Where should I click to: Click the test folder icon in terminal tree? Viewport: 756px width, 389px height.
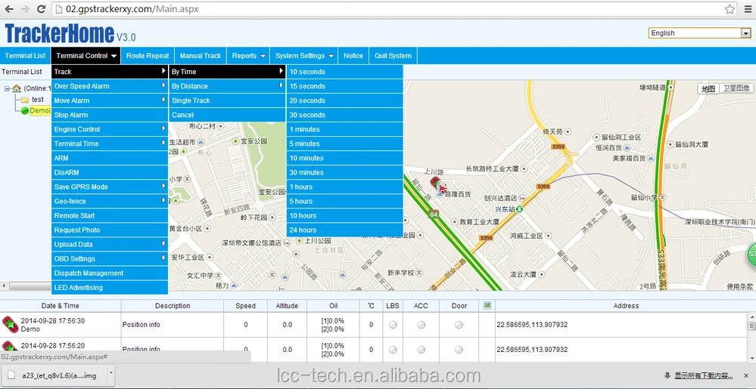[24, 100]
